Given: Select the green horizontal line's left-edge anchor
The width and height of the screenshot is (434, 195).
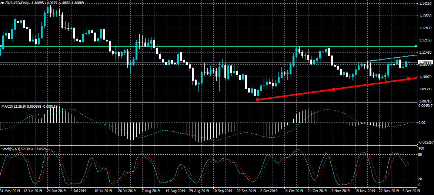Looking at the screenshot, I should click(x=1, y=46).
